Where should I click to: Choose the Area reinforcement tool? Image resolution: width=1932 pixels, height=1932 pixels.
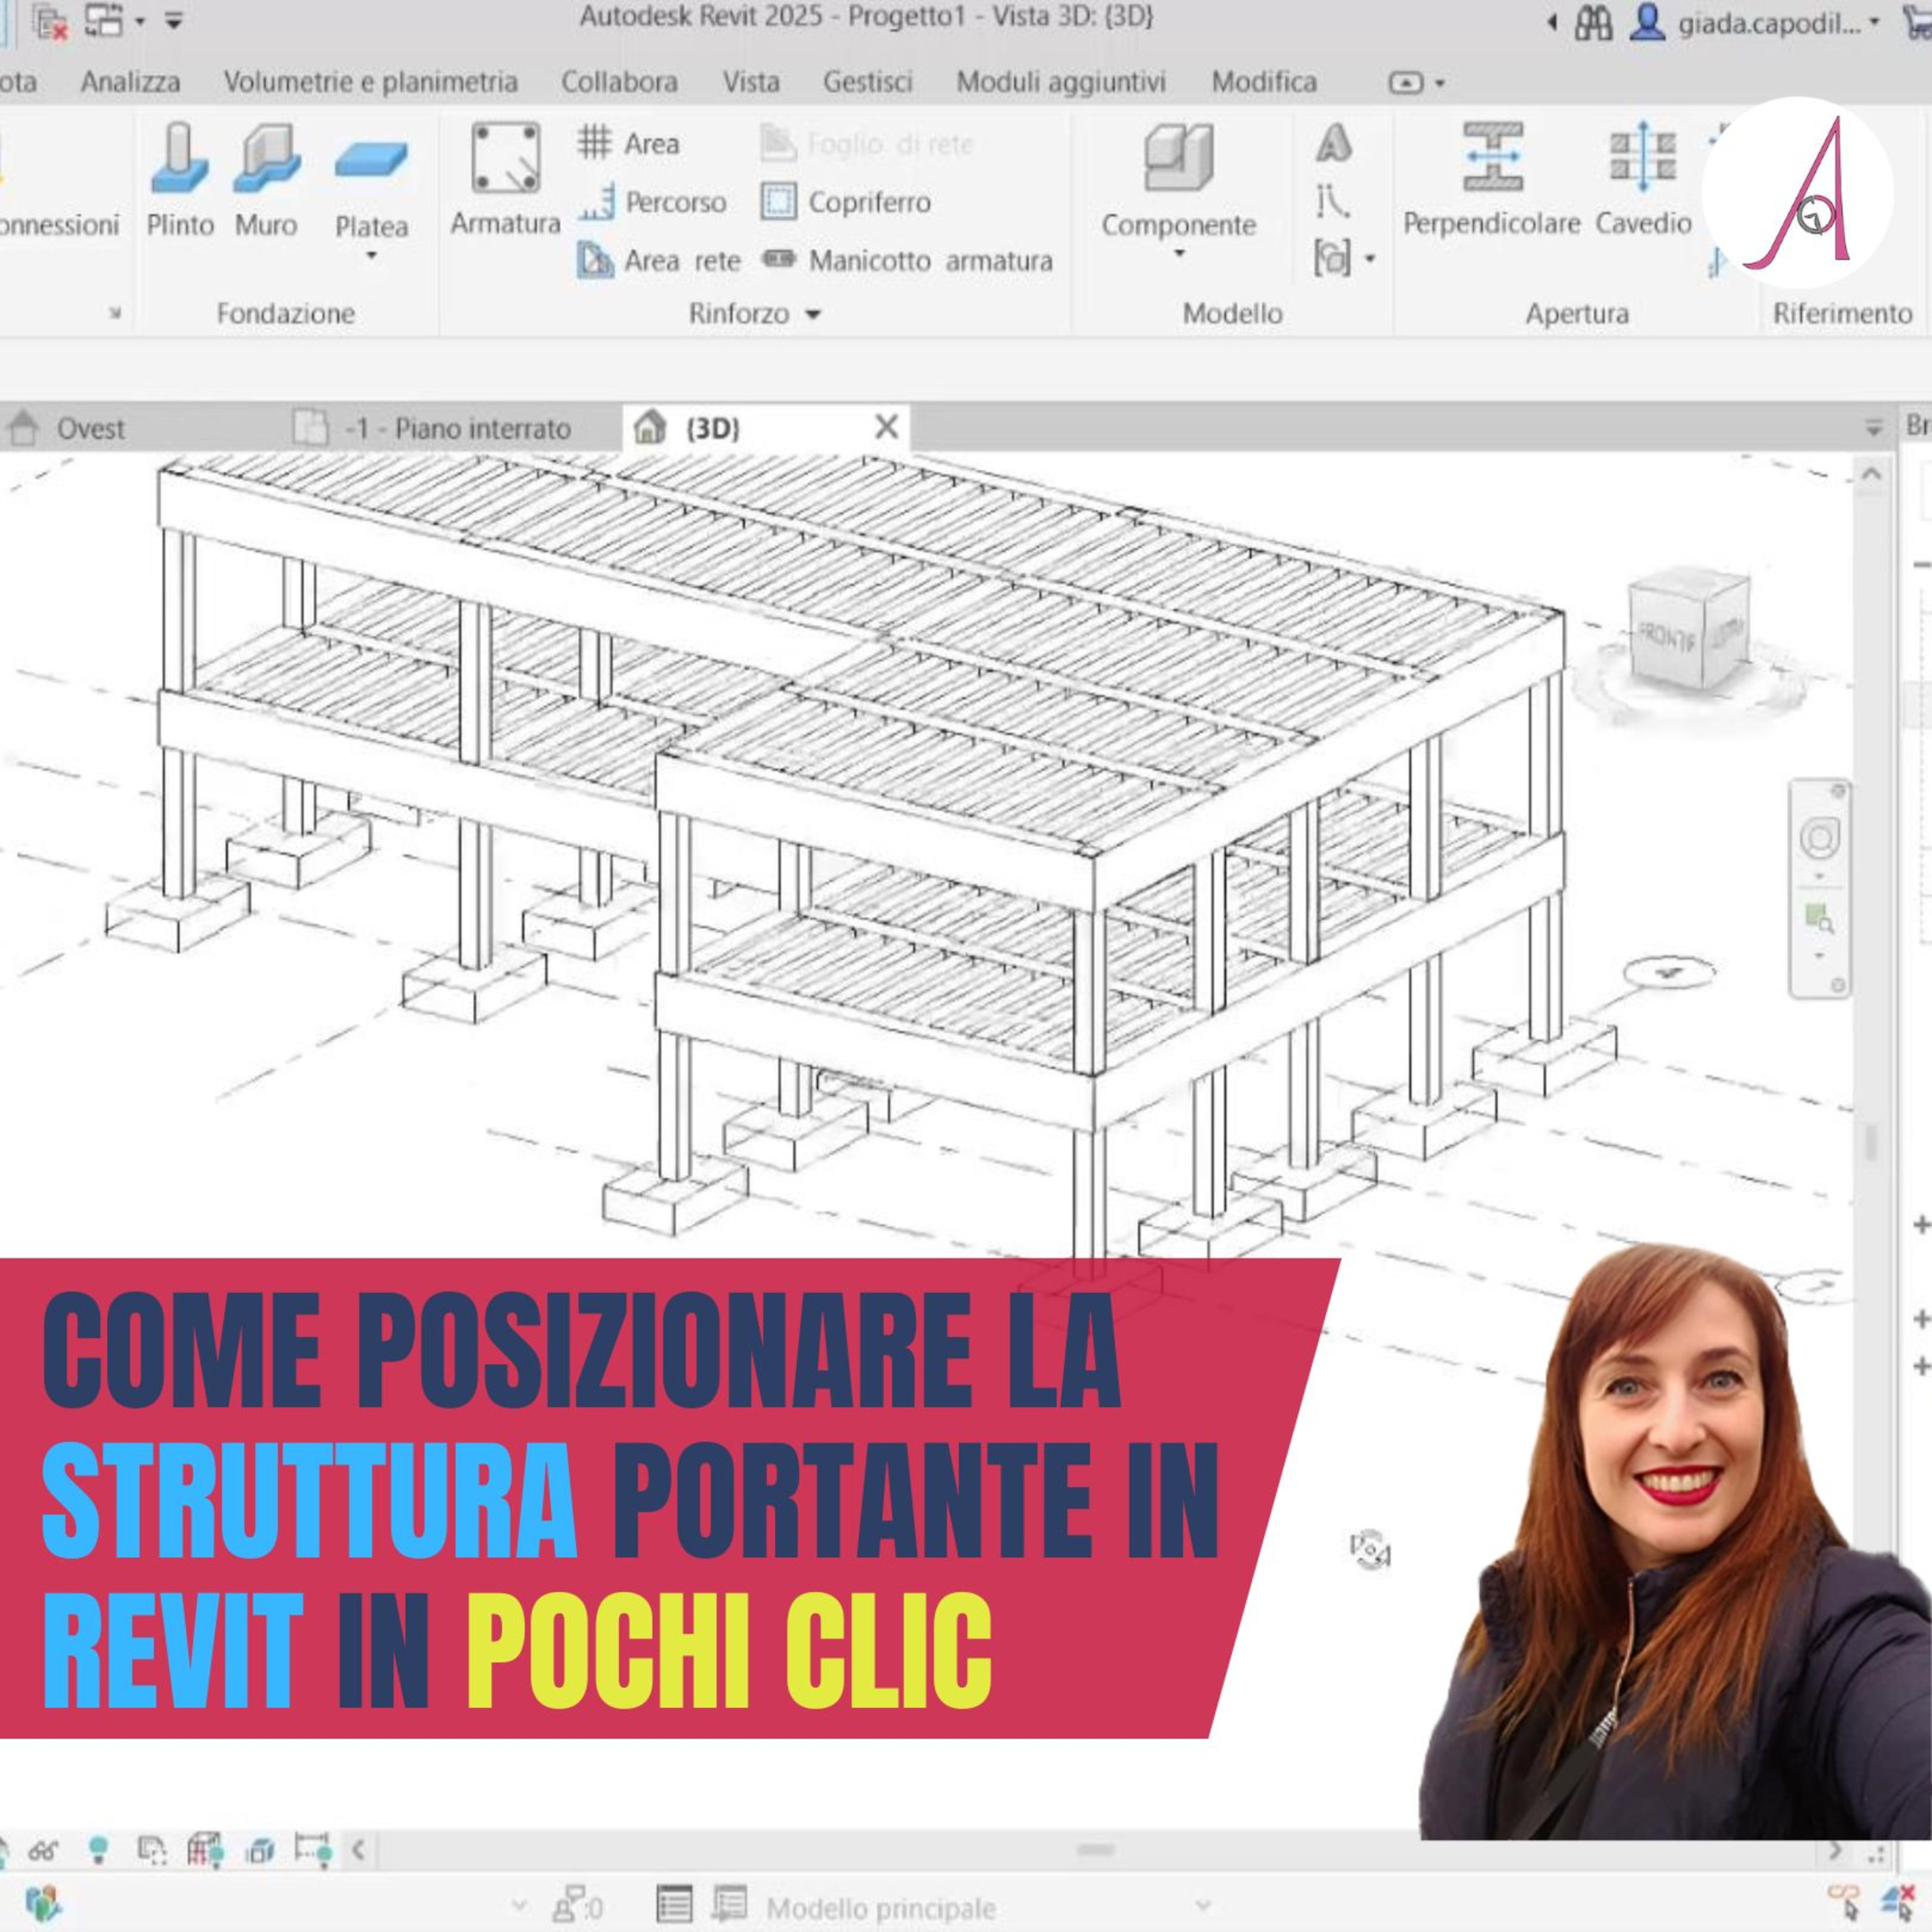628,143
